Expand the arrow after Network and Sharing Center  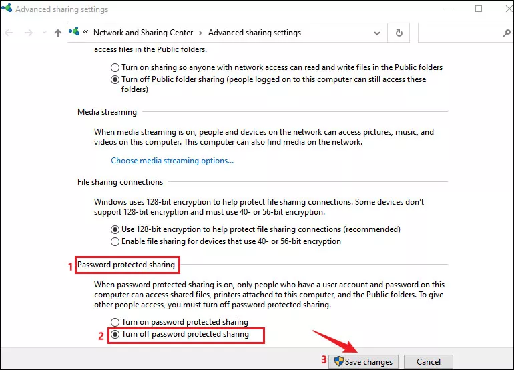click(x=200, y=33)
